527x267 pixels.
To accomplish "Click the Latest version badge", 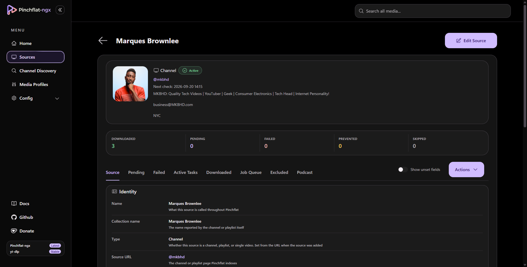I will tap(55, 246).
